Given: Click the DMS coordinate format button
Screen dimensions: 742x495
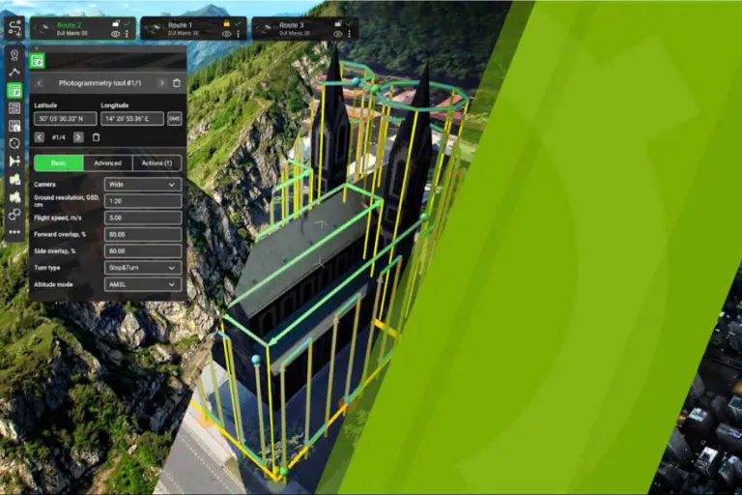Looking at the screenshot, I should (175, 119).
